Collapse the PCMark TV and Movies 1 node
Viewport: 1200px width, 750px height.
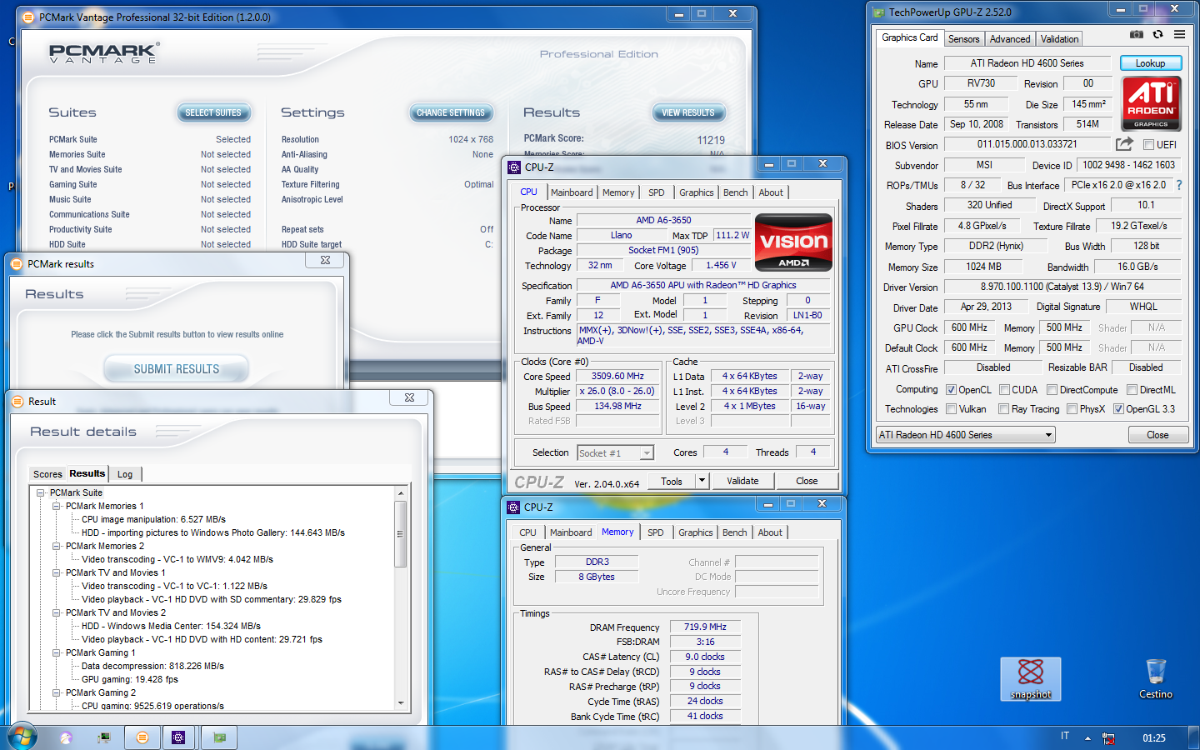coord(56,572)
